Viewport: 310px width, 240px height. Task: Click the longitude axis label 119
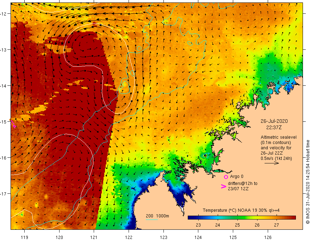click(x=25, y=237)
